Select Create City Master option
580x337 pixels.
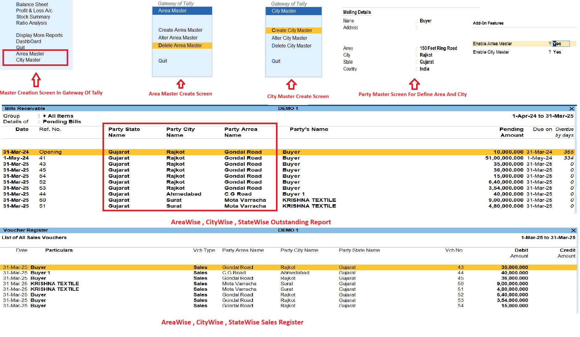coord(292,30)
